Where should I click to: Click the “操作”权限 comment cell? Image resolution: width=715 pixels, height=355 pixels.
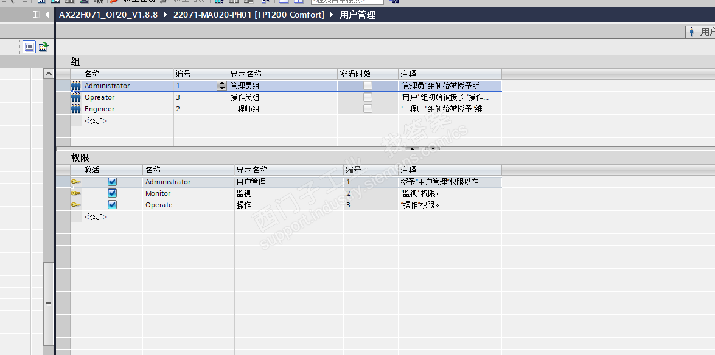450,205
